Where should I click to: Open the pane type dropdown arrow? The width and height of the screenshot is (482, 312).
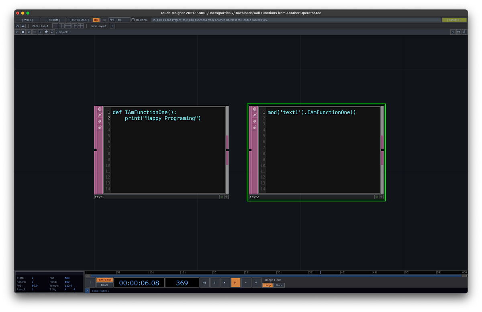point(16,32)
